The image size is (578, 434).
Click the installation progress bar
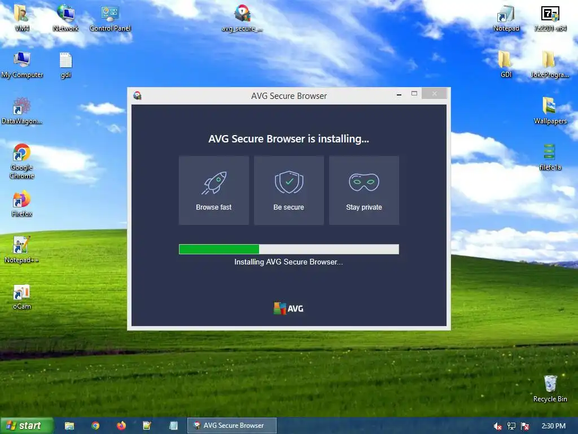coord(289,249)
